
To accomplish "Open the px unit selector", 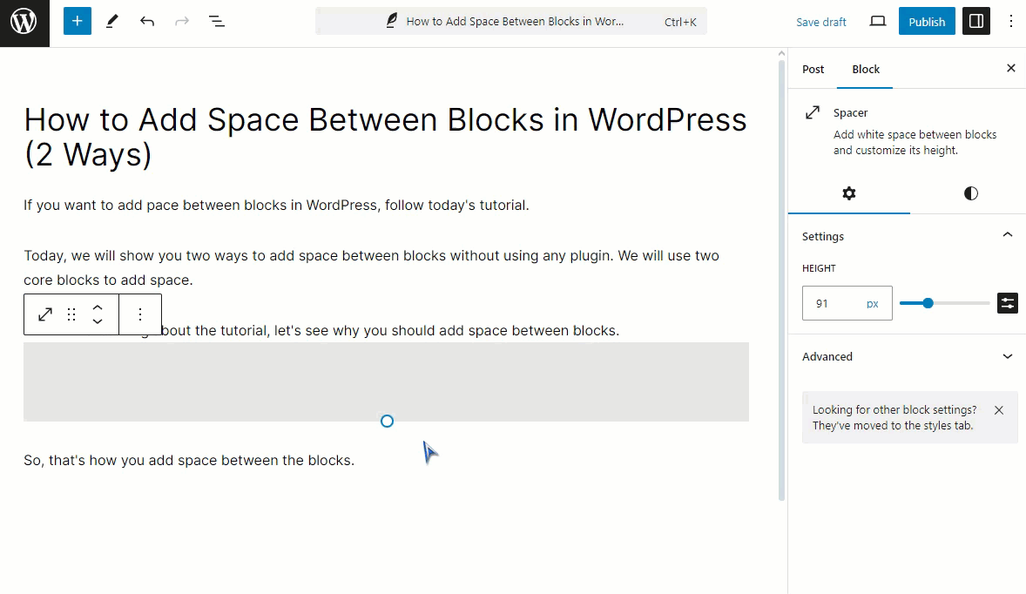I will [x=873, y=304].
